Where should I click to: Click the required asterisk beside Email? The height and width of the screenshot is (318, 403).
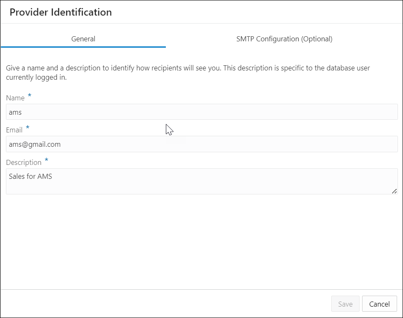coord(28,128)
